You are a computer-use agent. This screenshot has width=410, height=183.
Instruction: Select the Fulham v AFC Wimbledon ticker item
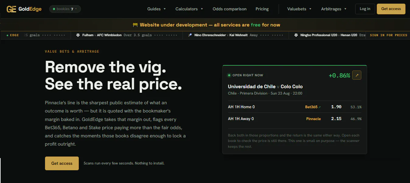click(x=127, y=35)
